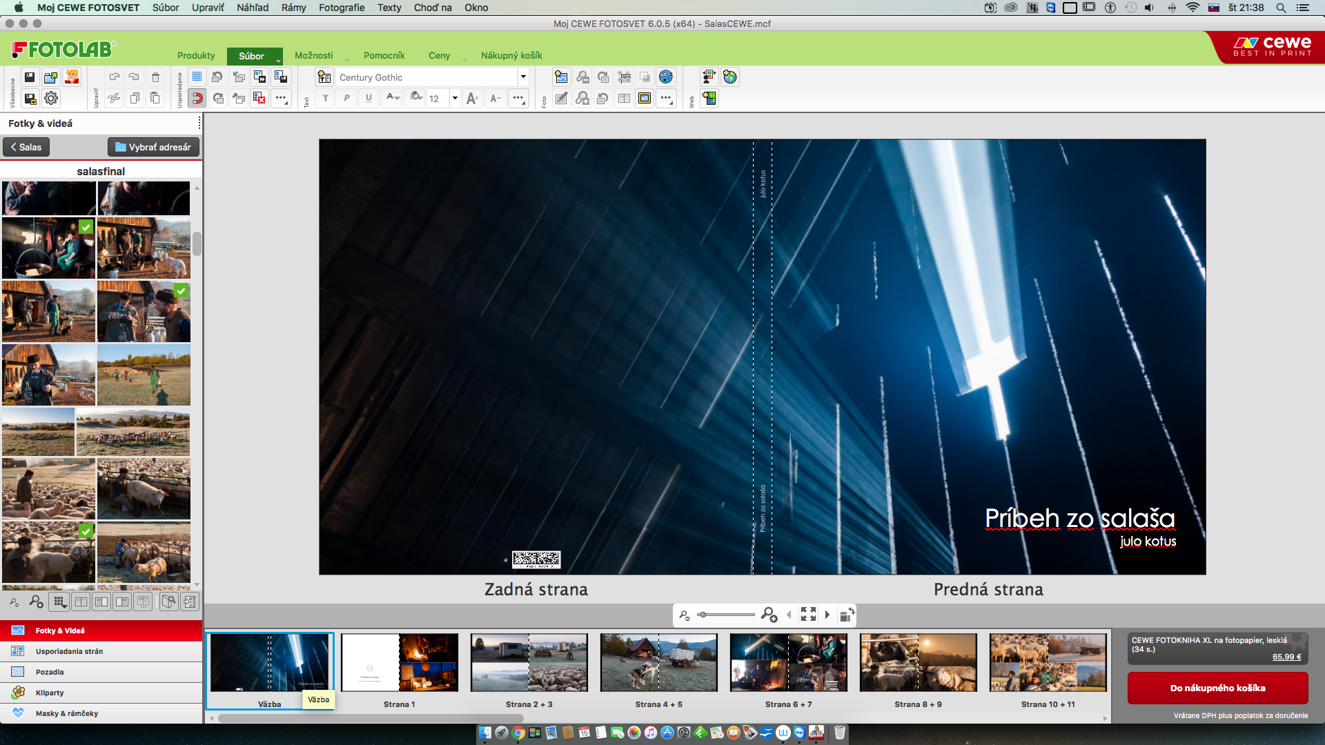The image size is (1325, 745).
Task: Toggle underline text formatting
Action: click(369, 99)
